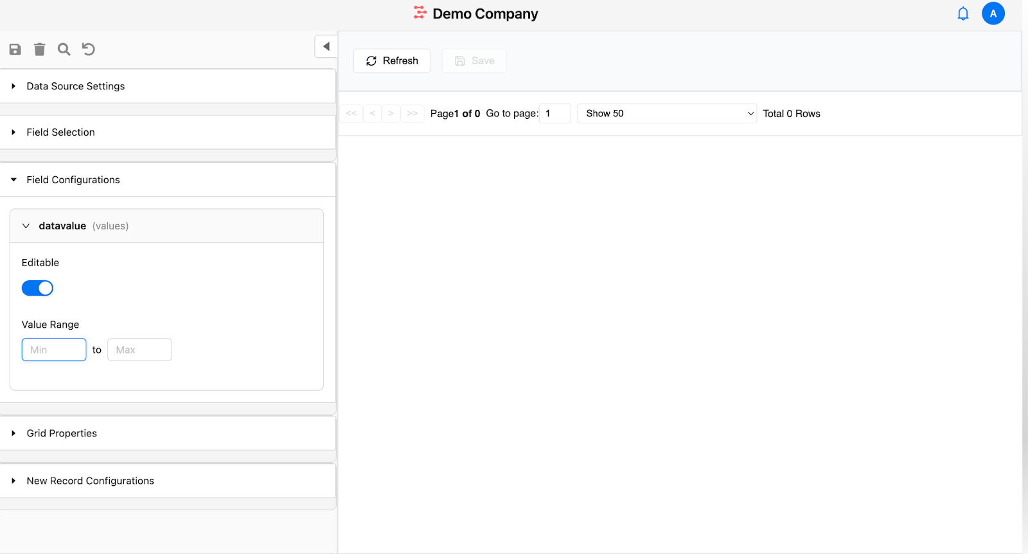
Task: Go to first page with << button
Action: (x=351, y=113)
